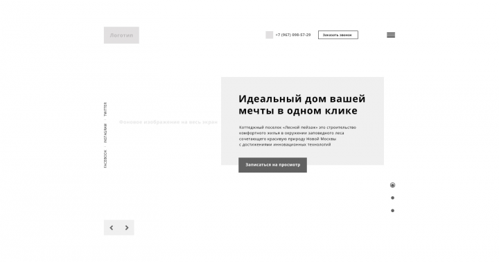499x262 pixels.
Task: Click the heading Идеальный дом вашей мечты
Action: (302, 105)
